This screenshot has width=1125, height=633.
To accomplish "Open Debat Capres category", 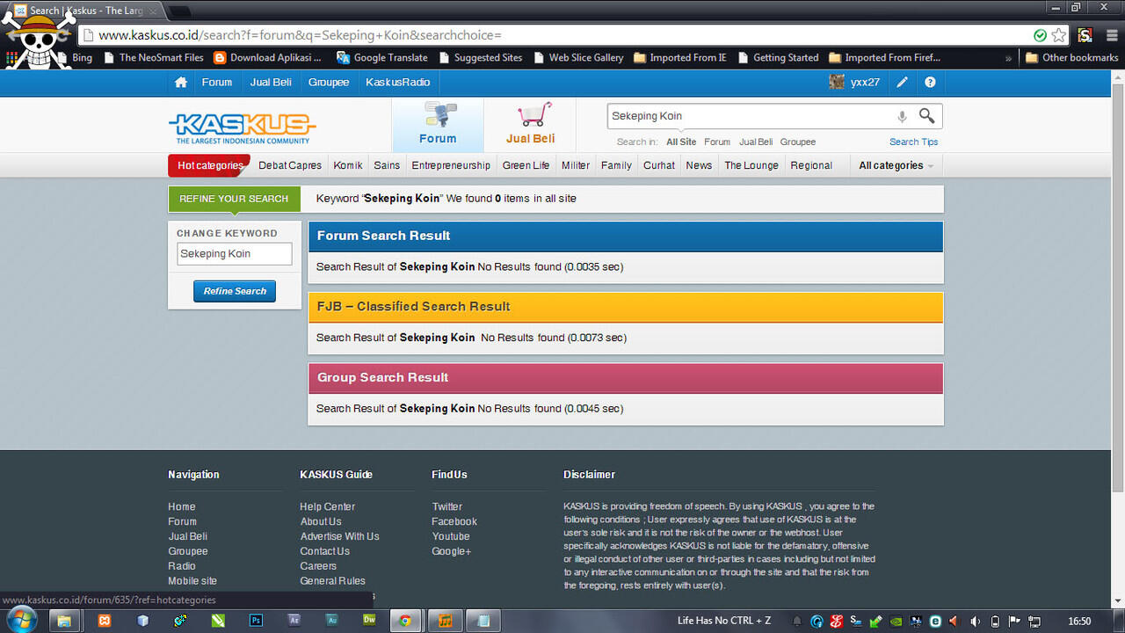I will click(290, 165).
